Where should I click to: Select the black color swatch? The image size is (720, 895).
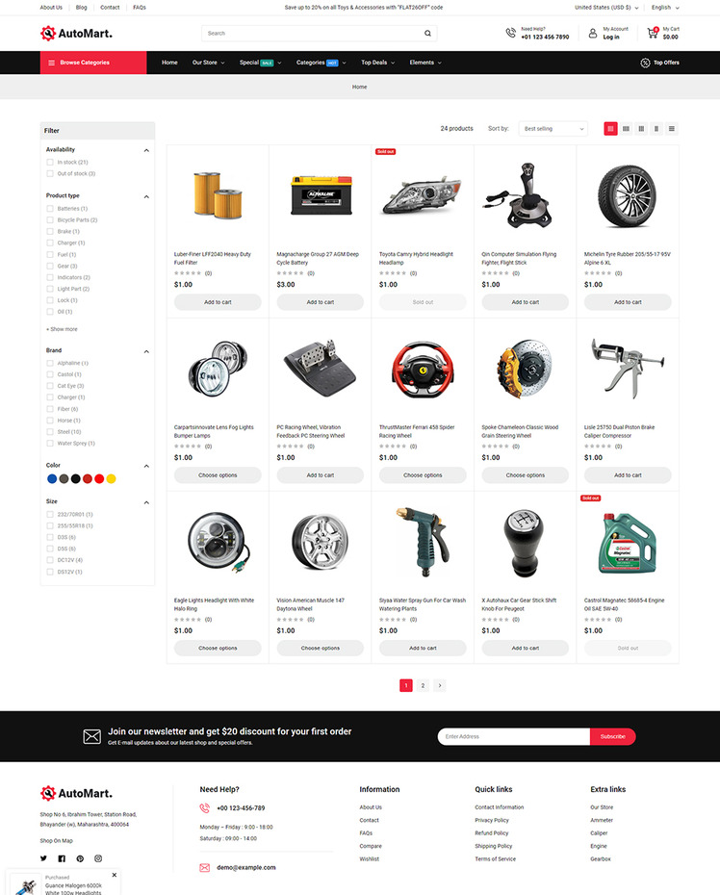pos(75,479)
